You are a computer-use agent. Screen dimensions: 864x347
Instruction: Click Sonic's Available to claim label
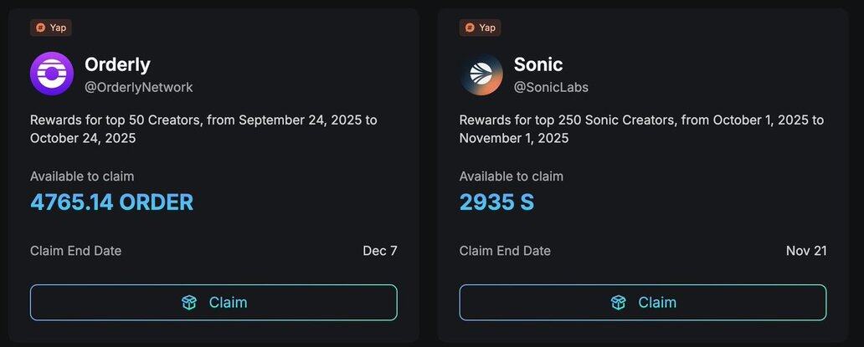click(x=512, y=176)
